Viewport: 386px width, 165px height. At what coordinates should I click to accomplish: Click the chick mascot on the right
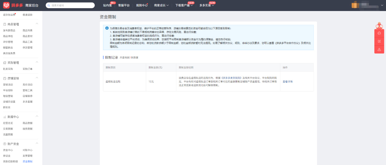pyautogui.click(x=379, y=26)
